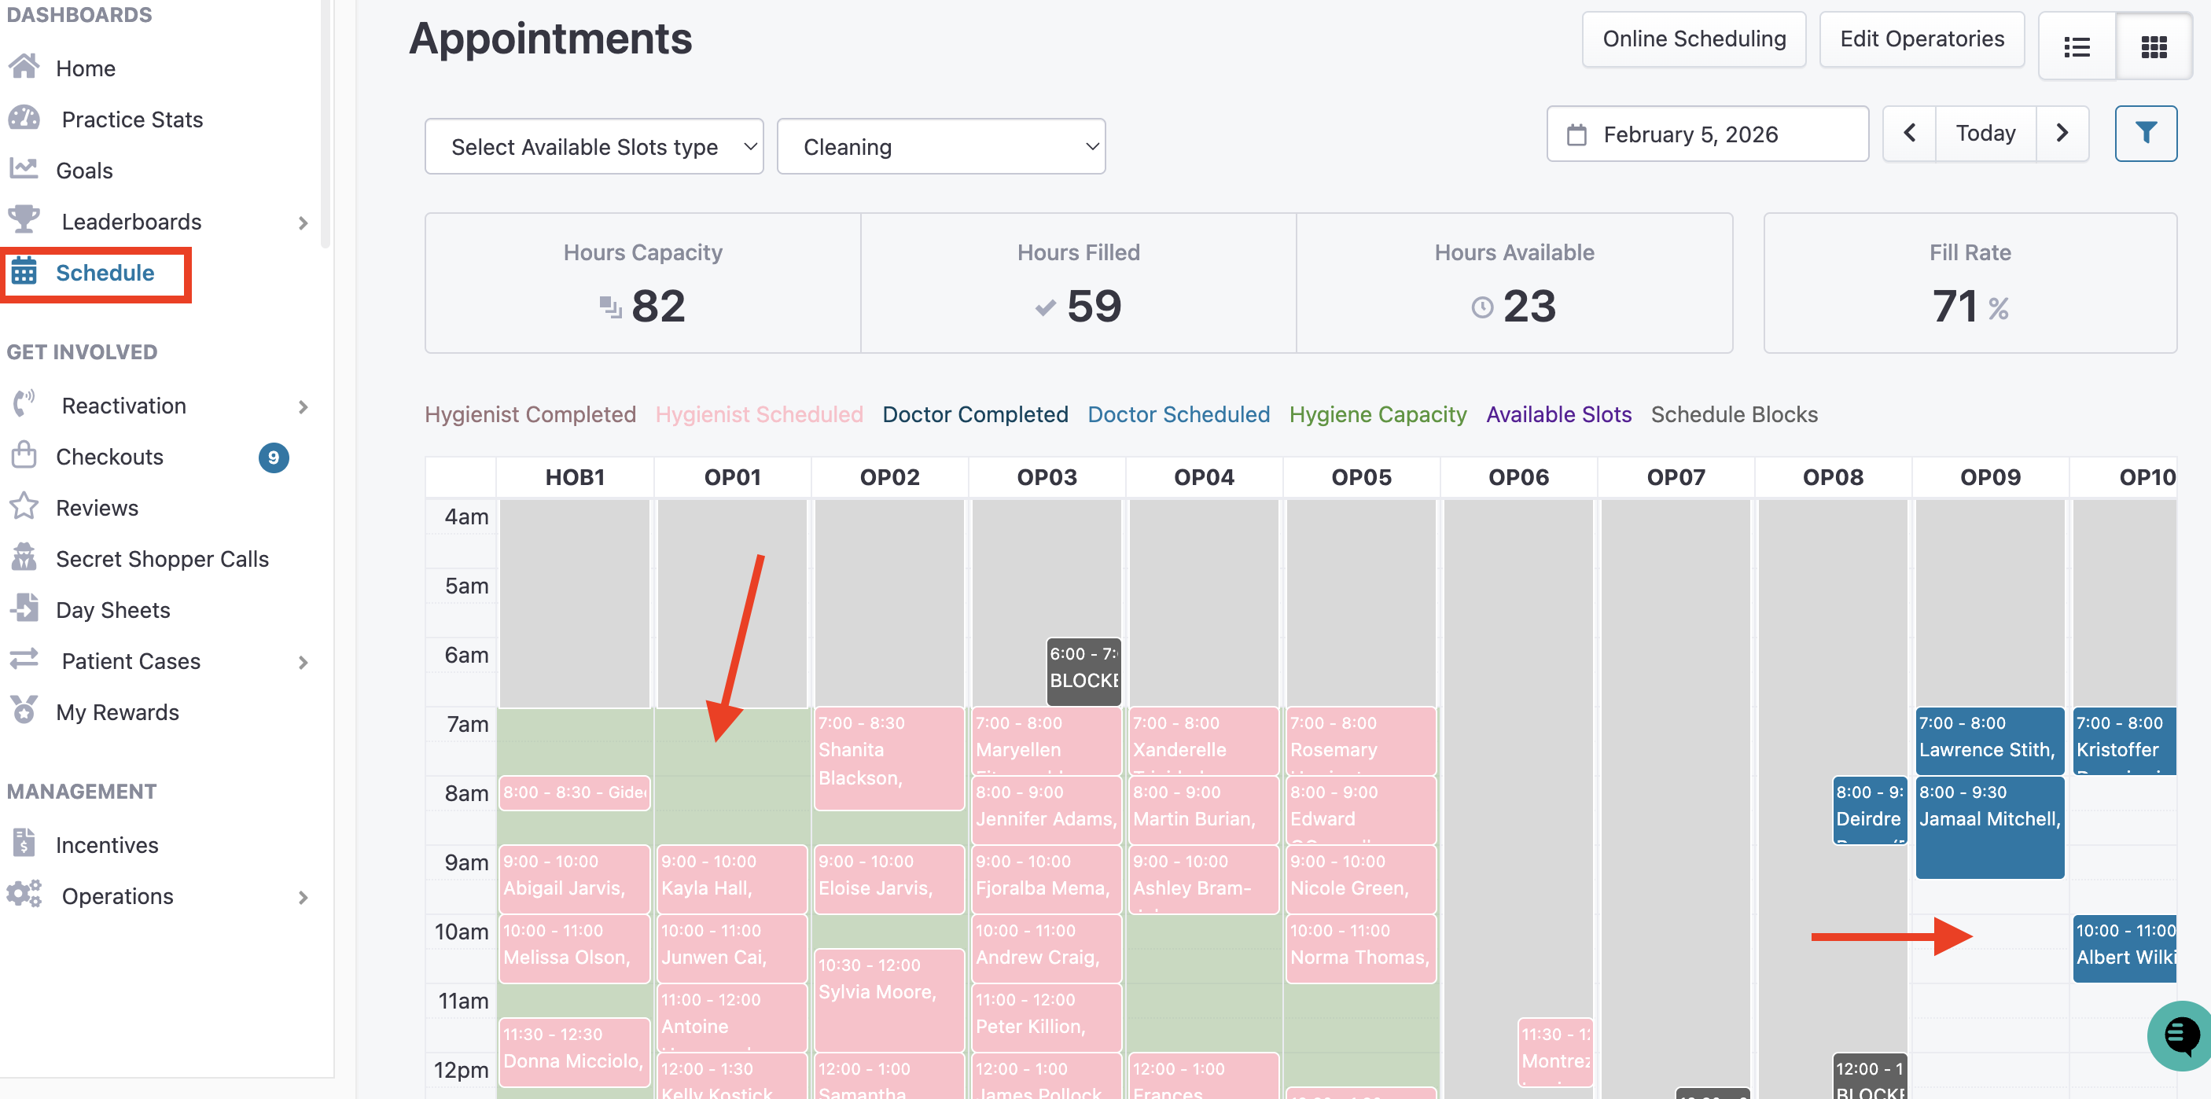Toggle Doctor Scheduled legend filter

(1179, 414)
